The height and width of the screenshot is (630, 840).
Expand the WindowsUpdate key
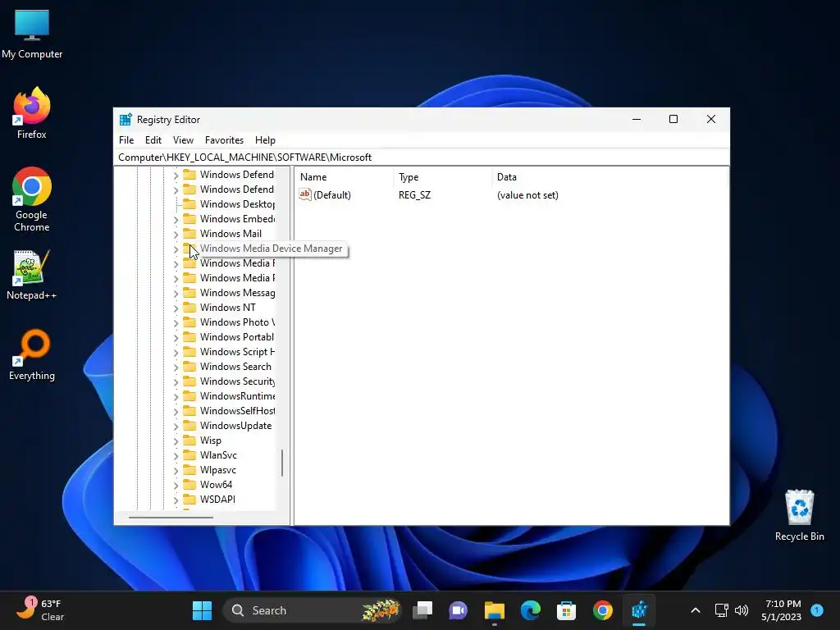(176, 426)
